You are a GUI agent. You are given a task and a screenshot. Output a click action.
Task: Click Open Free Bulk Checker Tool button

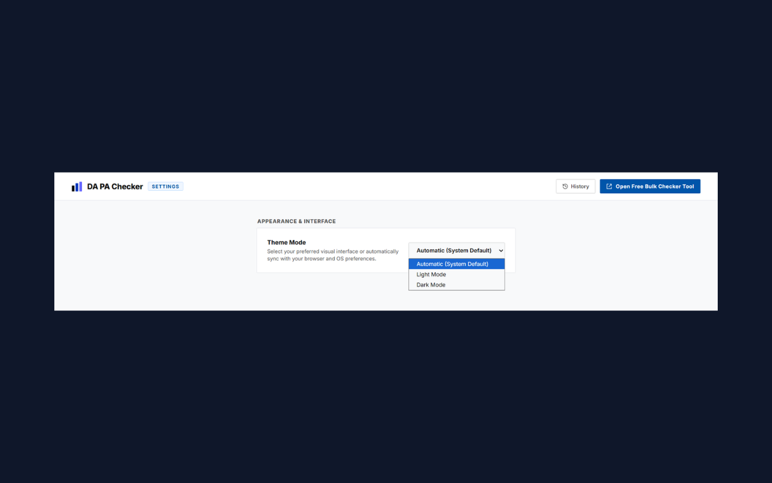[650, 187]
